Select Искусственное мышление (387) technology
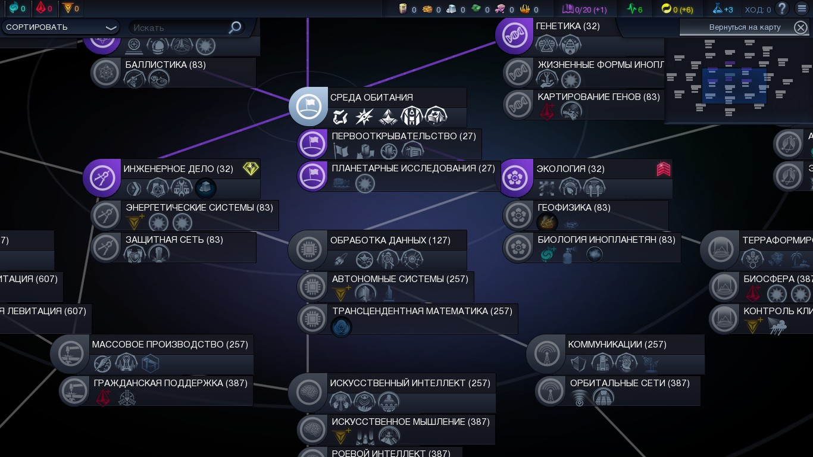 click(396, 429)
